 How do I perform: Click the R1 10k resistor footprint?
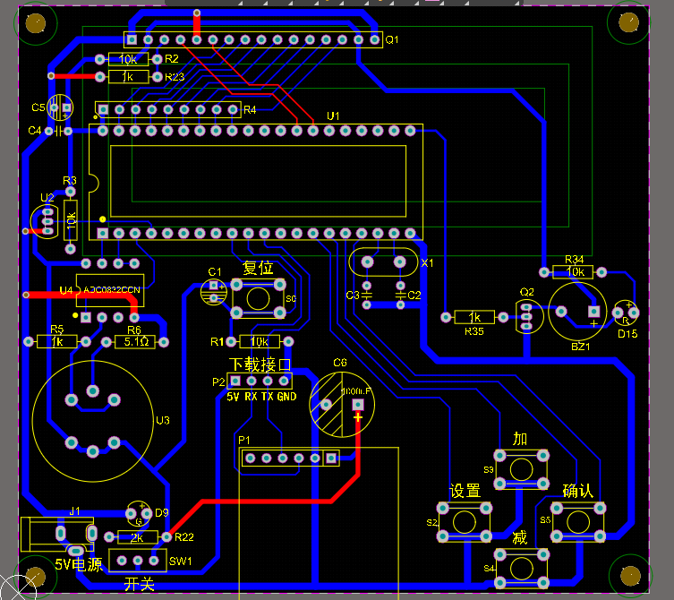[x=260, y=342]
